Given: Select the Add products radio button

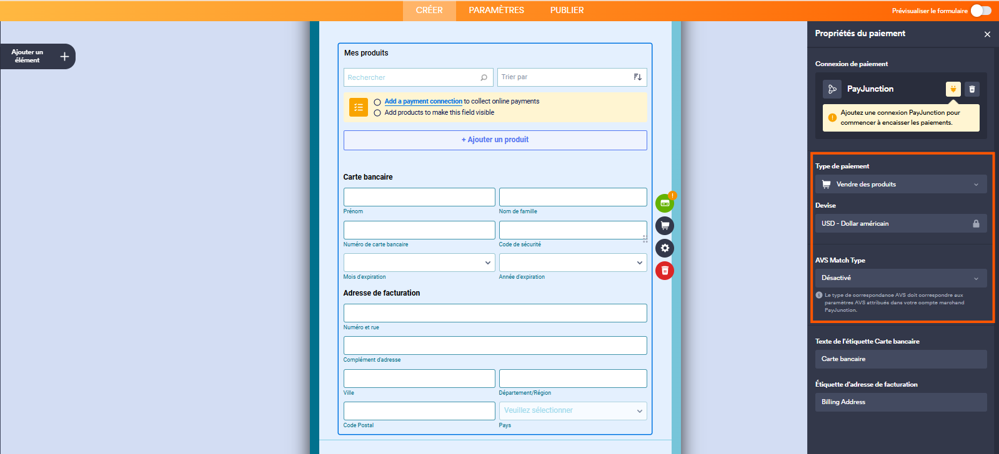Looking at the screenshot, I should click(x=377, y=113).
